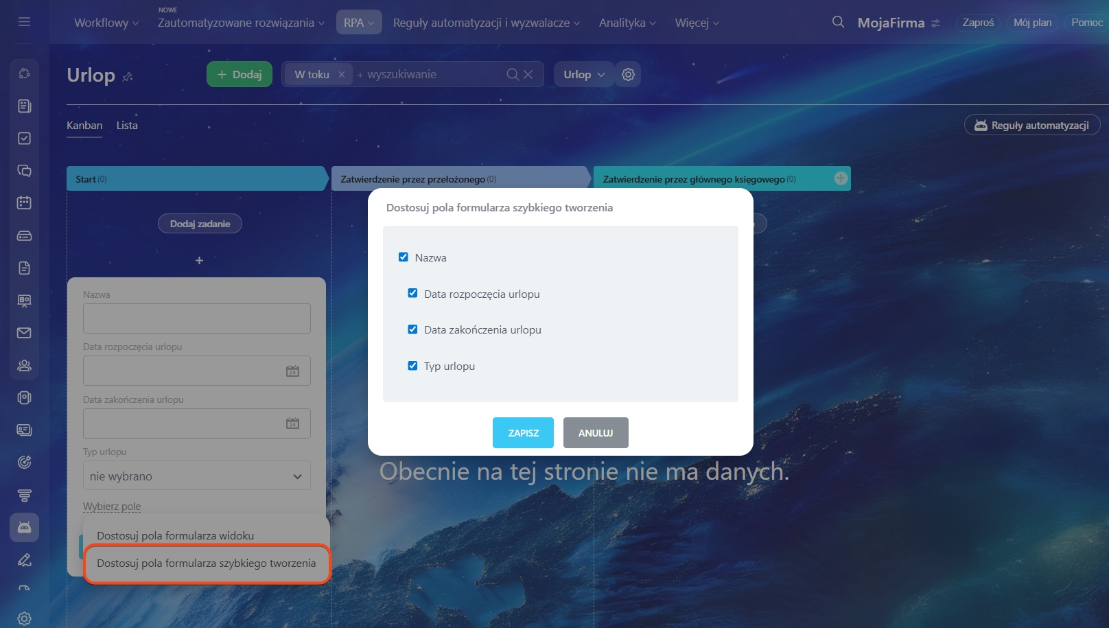Expand 'Reguły automatyzacji i wyzwalacze' menu
This screenshot has height=628, width=1109.
(x=487, y=23)
